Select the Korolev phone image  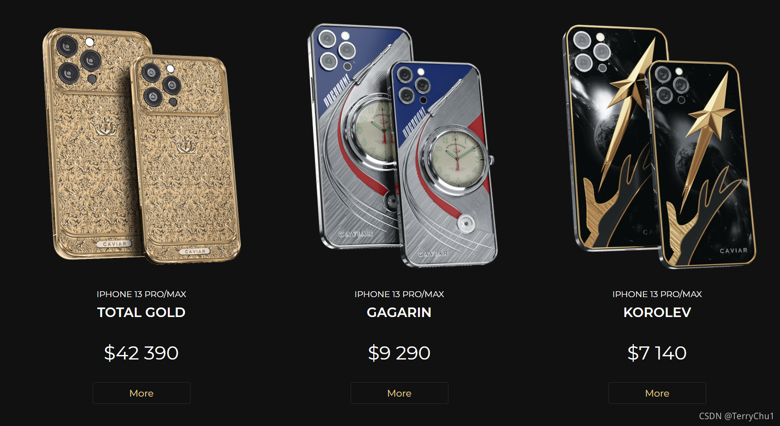pyautogui.click(x=659, y=146)
